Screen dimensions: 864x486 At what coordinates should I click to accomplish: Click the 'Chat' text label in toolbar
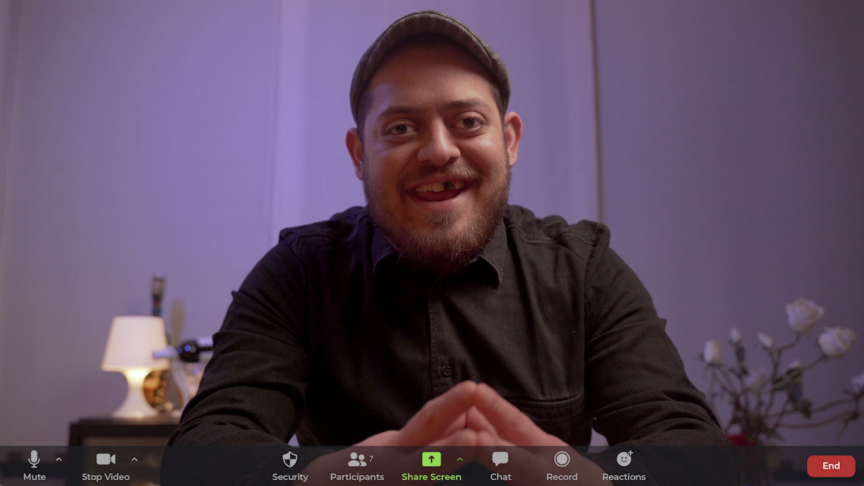pos(501,477)
